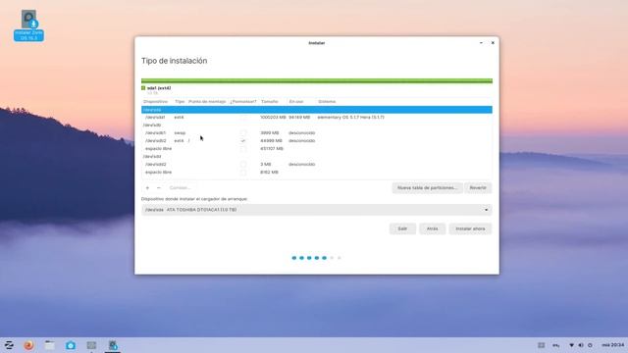Select the /dev/sdb disk row
Image resolution: width=628 pixels, height=353 pixels.
(316, 126)
